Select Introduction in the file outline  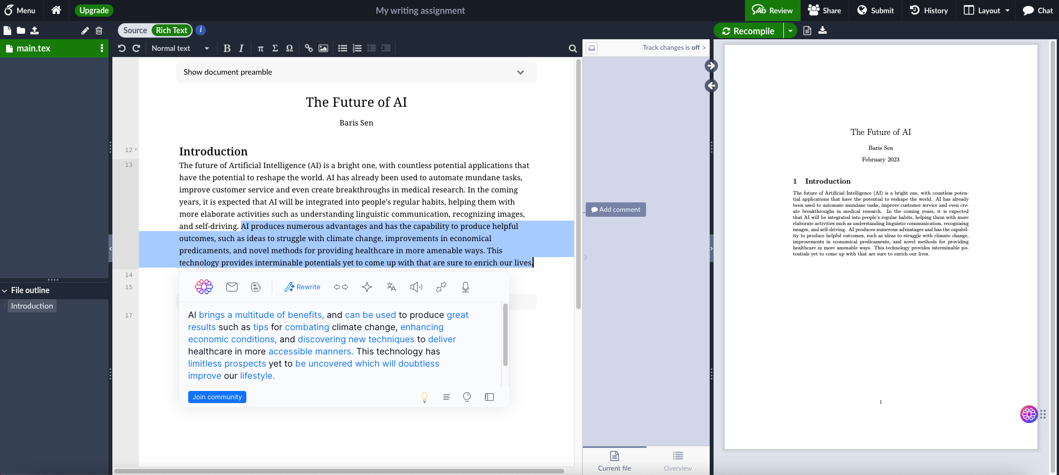pyautogui.click(x=32, y=306)
